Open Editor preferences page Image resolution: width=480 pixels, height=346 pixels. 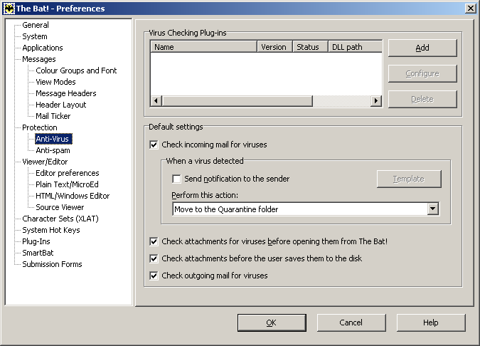point(68,173)
